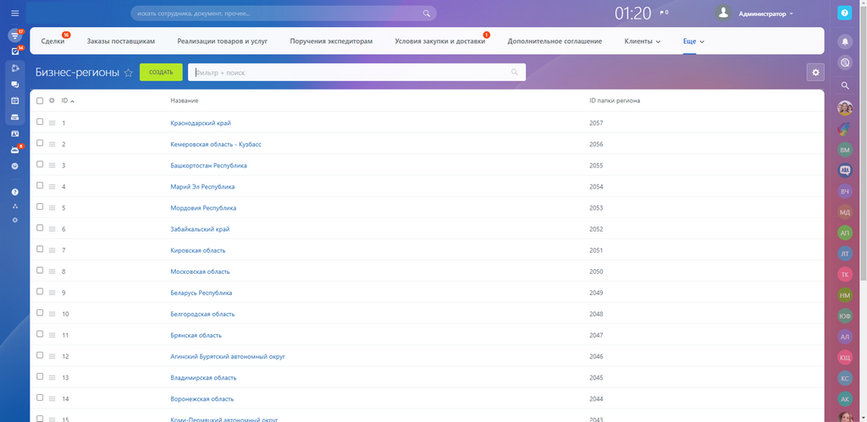The height and width of the screenshot is (422, 867).
Task: Switch to Поручения экспедиторам tab
Action: click(x=331, y=41)
